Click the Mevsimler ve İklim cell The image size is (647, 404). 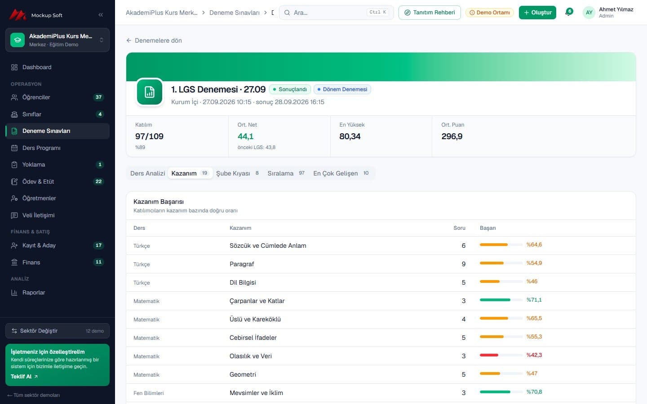coord(256,393)
